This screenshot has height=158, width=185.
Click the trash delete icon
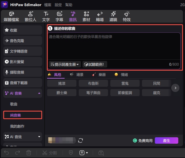(29, 153)
